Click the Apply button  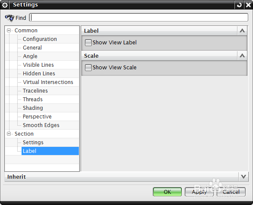tap(199, 192)
